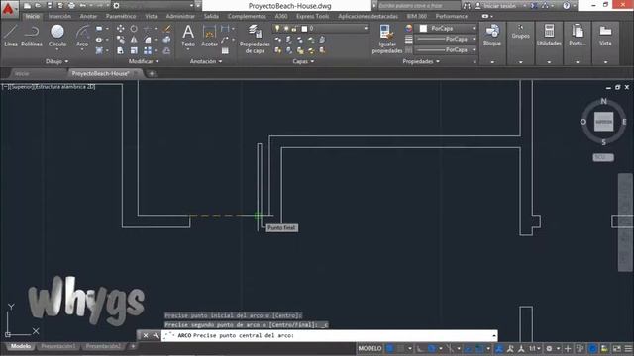Click Igualar propiedades tool
This screenshot has height=356, width=634.
pos(387,39)
